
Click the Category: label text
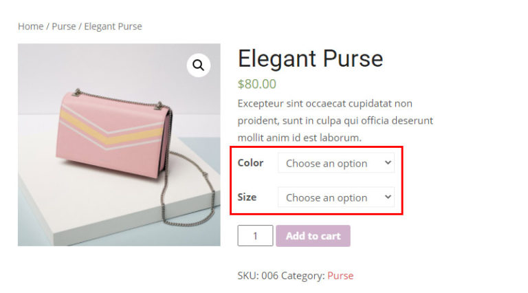(x=302, y=276)
